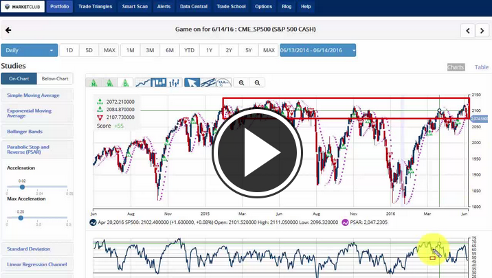The image size is (492, 278).
Task: Click the current price label on axis
Action: click(479, 119)
